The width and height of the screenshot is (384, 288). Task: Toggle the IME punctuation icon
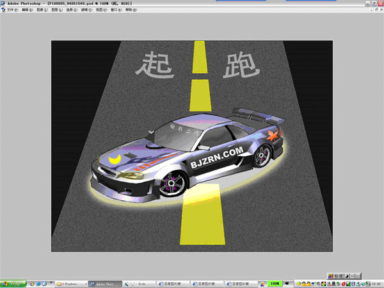click(353, 276)
